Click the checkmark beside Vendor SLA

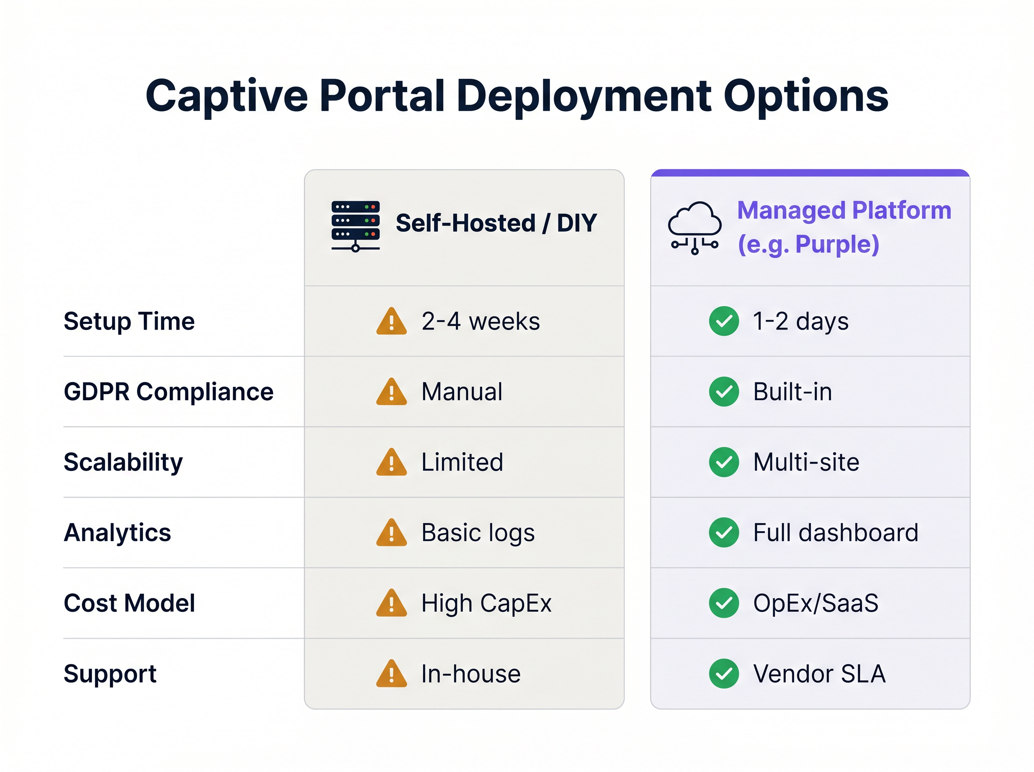tap(723, 673)
